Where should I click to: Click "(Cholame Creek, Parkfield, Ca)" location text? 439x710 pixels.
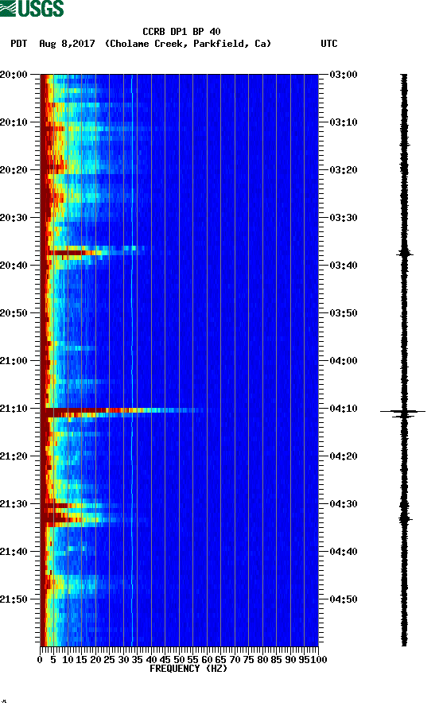[188, 44]
